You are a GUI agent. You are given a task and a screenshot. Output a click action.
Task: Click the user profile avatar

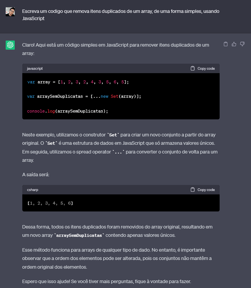tap(10, 11)
